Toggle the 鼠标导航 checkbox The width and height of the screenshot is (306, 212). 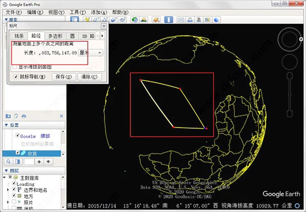tap(16, 77)
